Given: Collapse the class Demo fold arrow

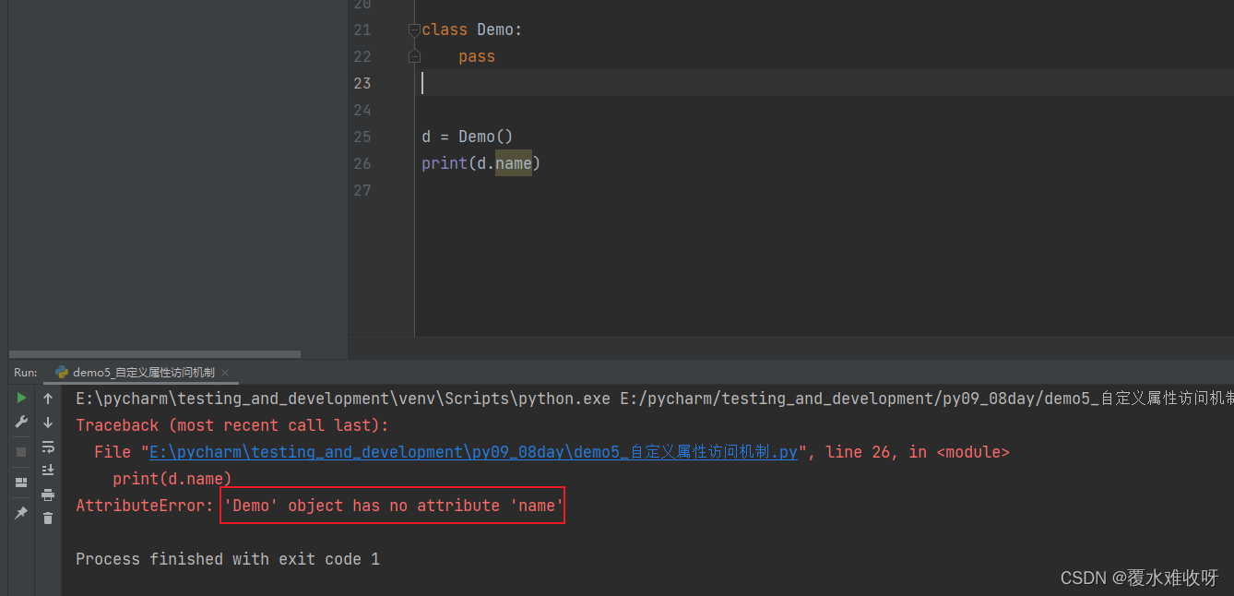Looking at the screenshot, I should coord(414,30).
